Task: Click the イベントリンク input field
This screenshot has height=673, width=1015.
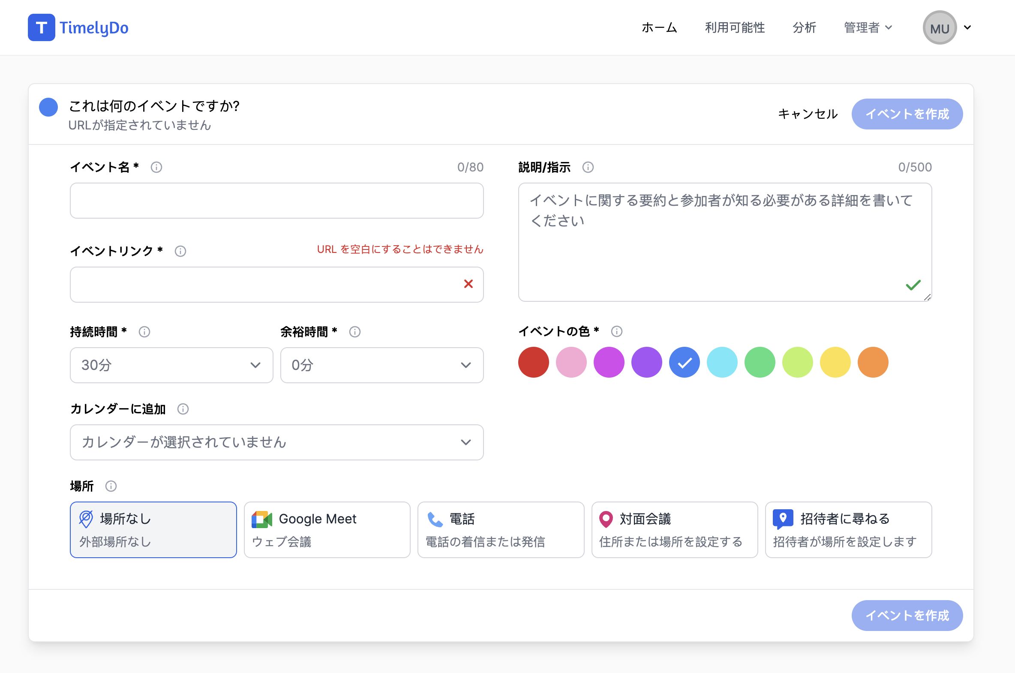Action: click(277, 285)
